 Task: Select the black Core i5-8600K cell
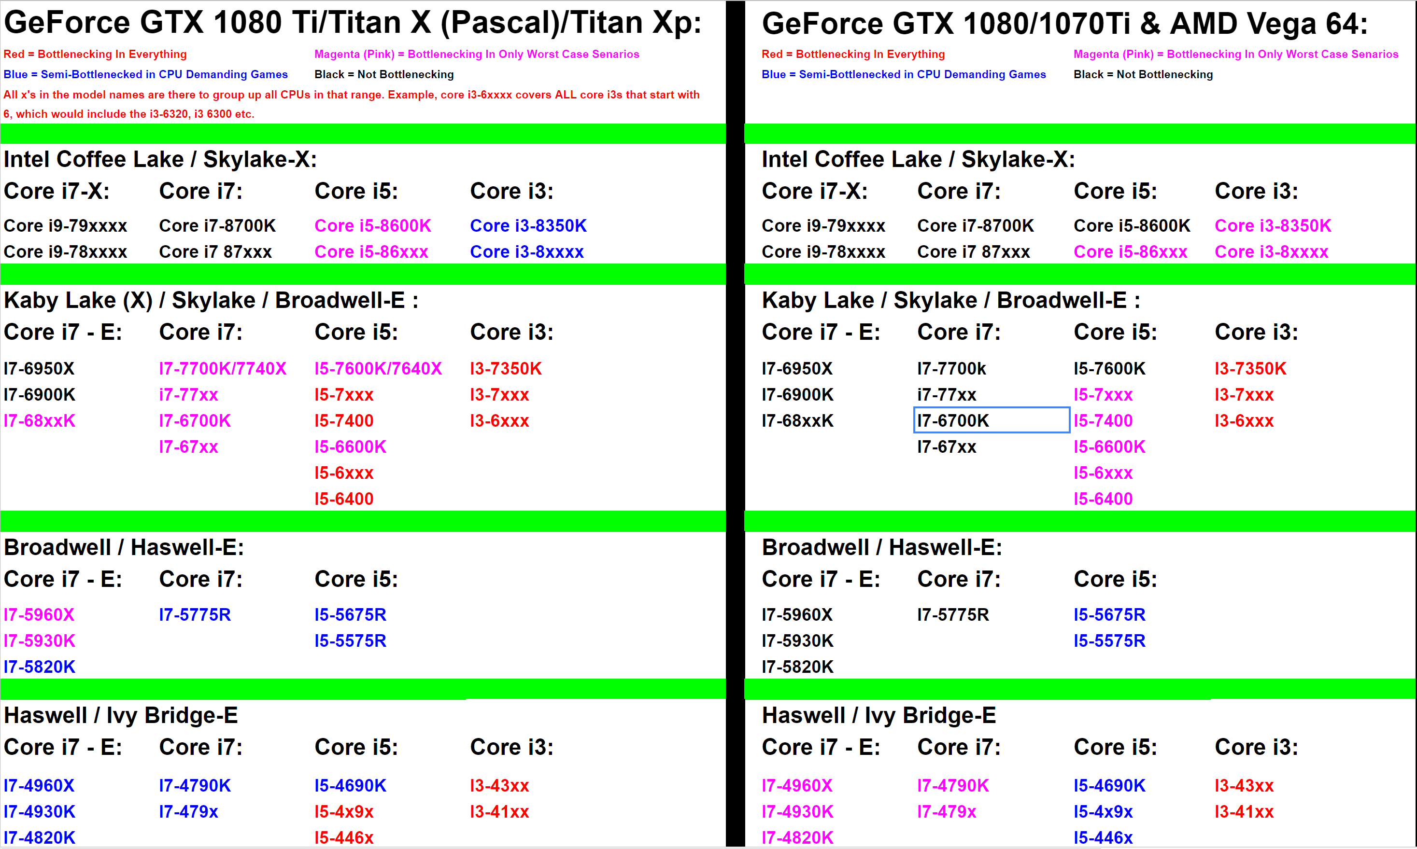(1132, 225)
